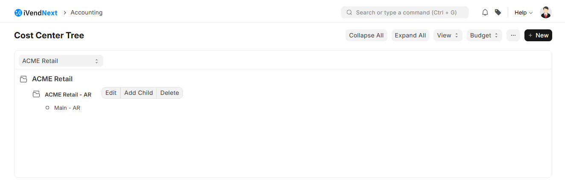Click the tag icon in header
The image size is (565, 191).
tap(498, 13)
